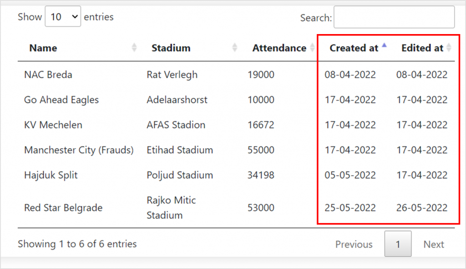Click the Attendance column header text

click(x=279, y=48)
